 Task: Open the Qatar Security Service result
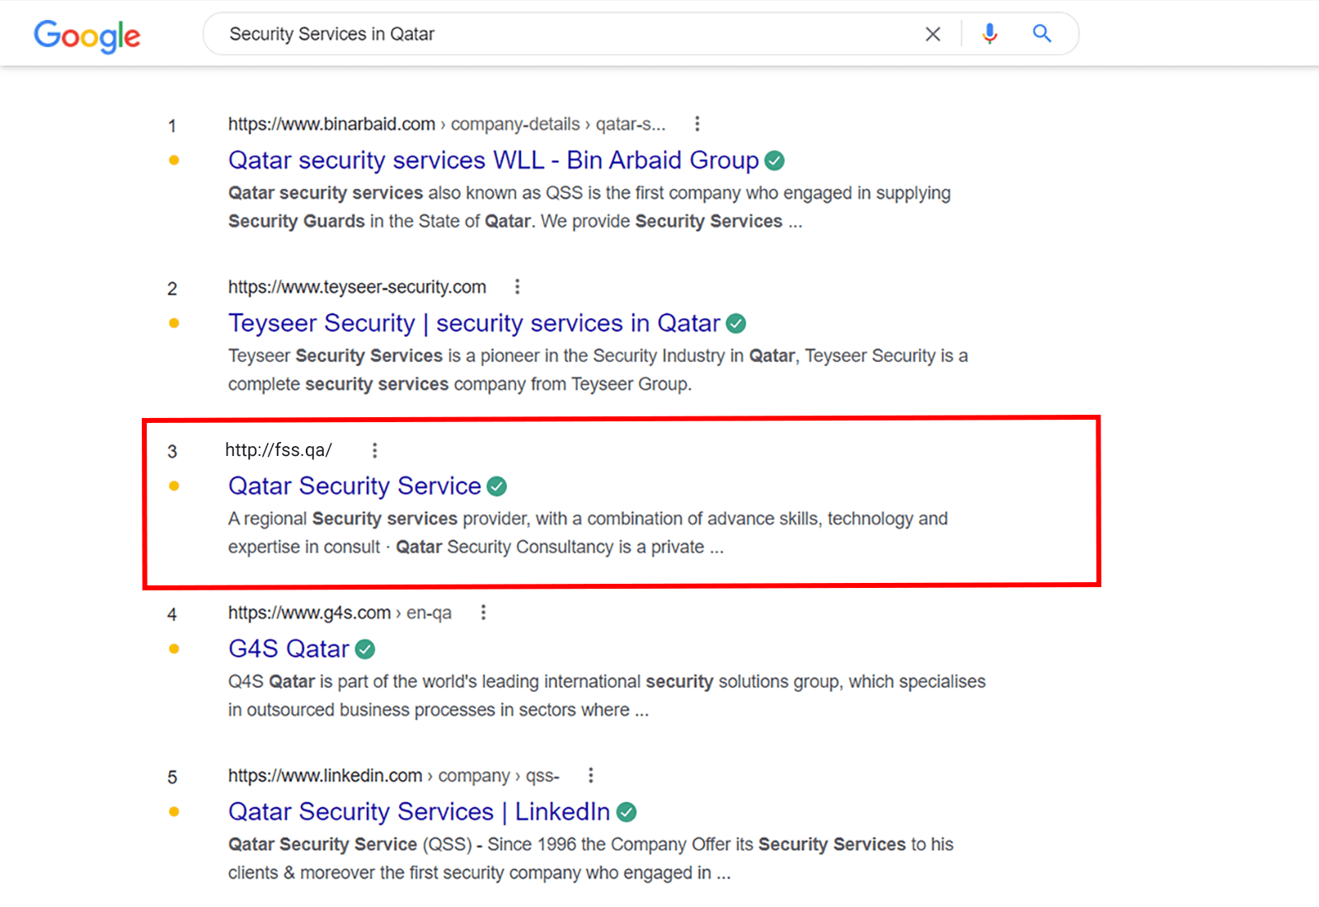[354, 486]
